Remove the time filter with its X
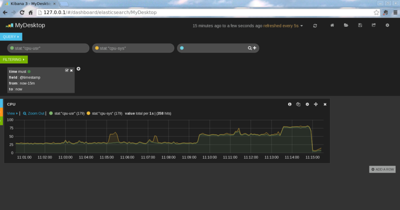Screen dimensions: 400x210 71,70
